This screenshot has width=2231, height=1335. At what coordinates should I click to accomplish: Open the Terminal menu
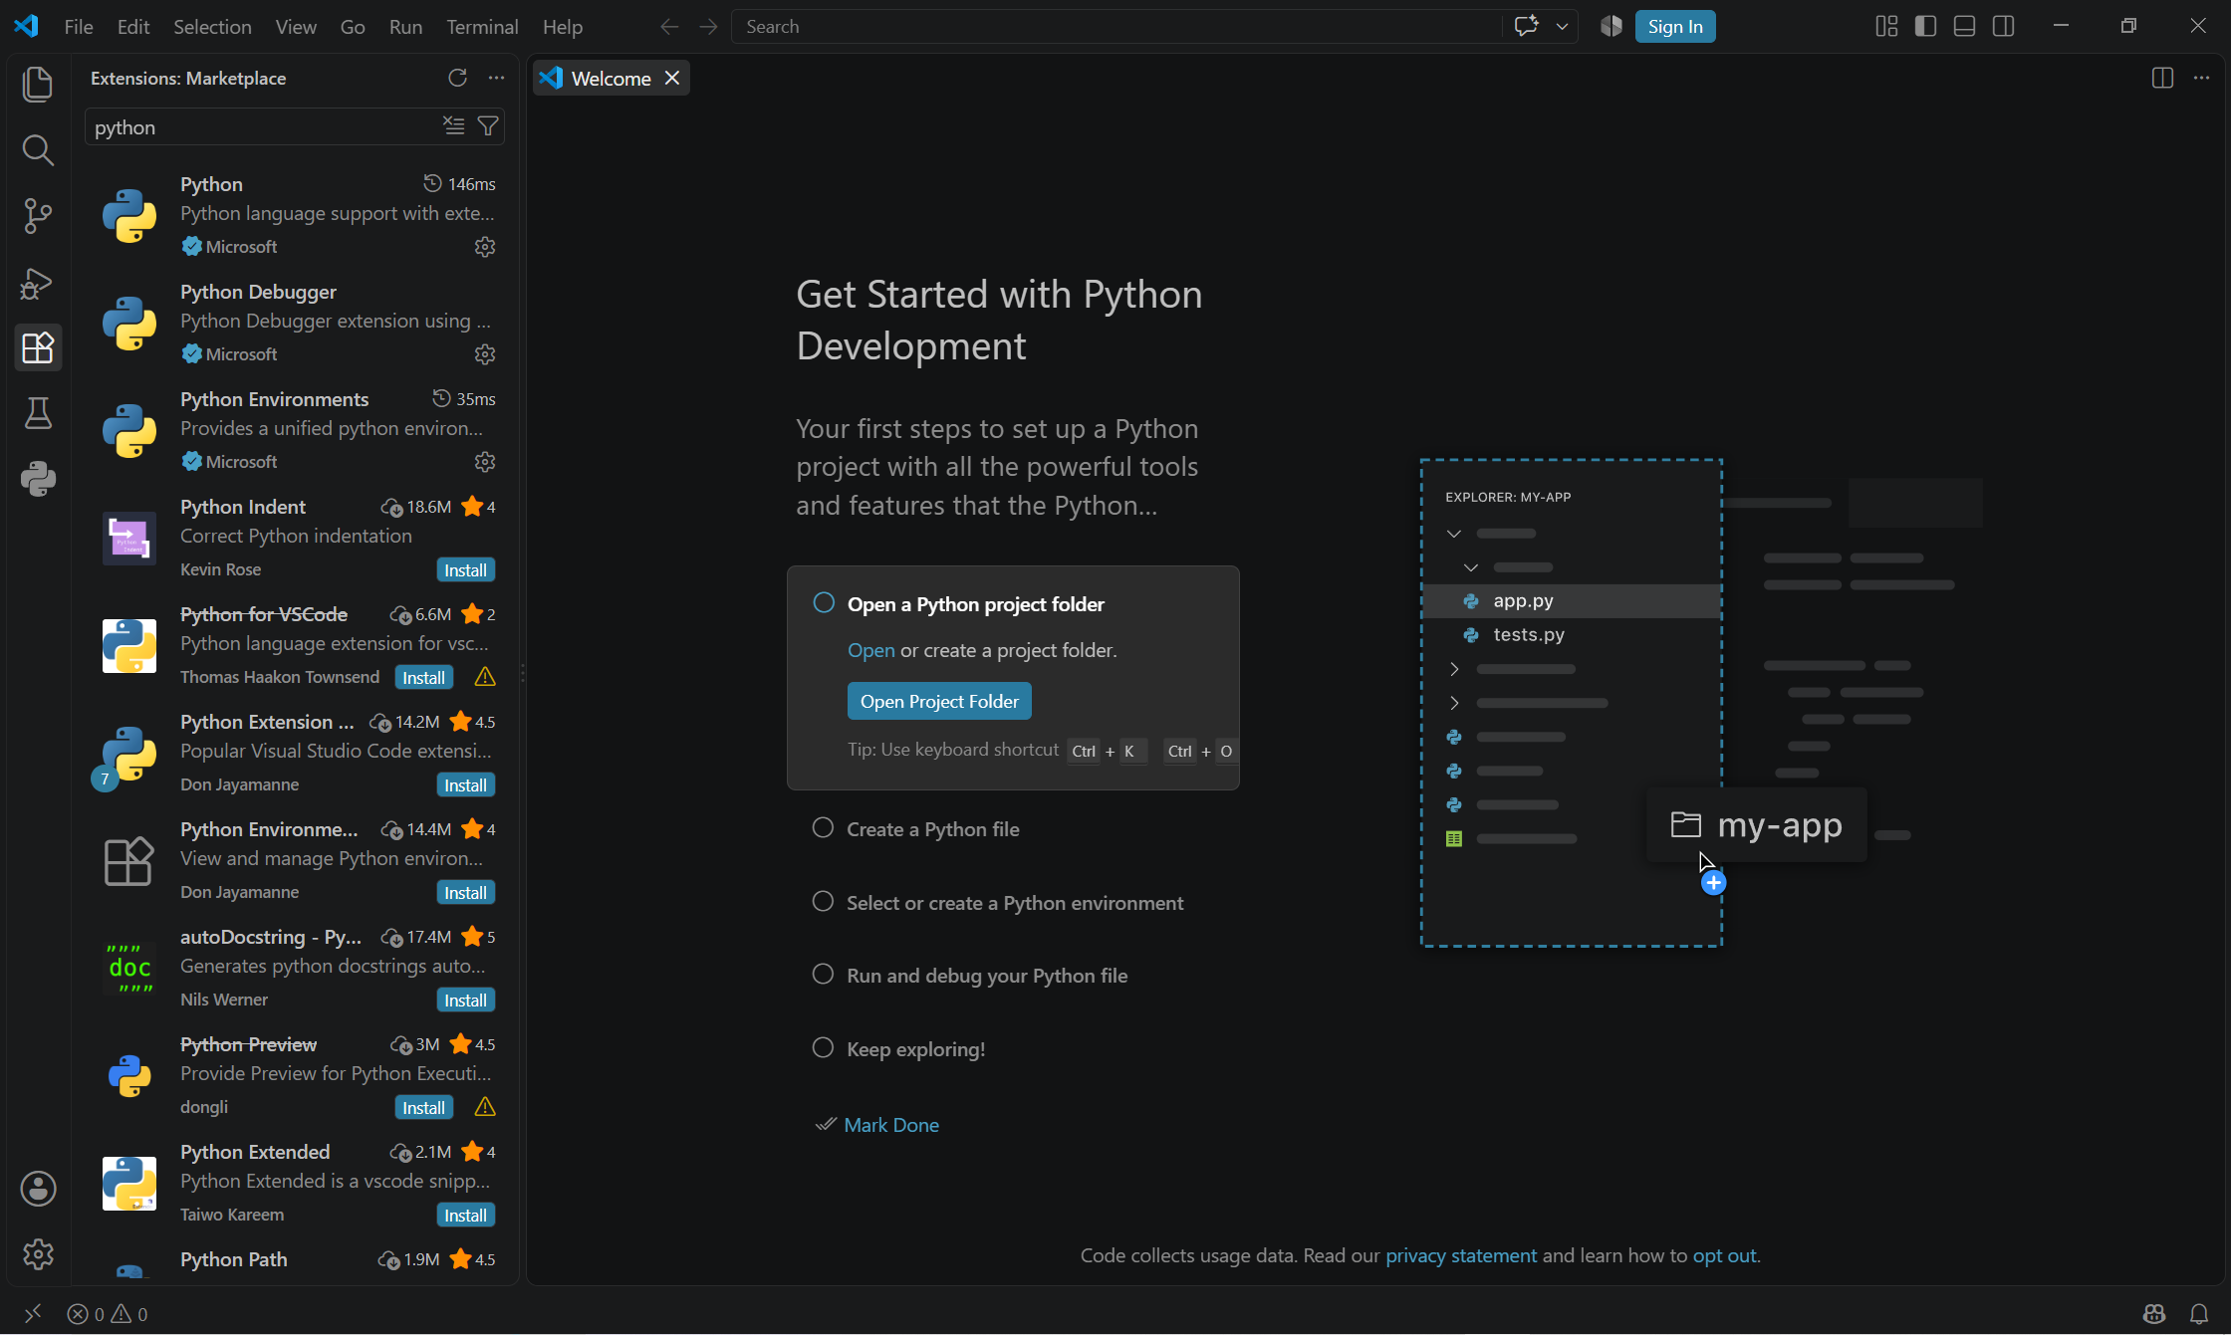pos(482,27)
